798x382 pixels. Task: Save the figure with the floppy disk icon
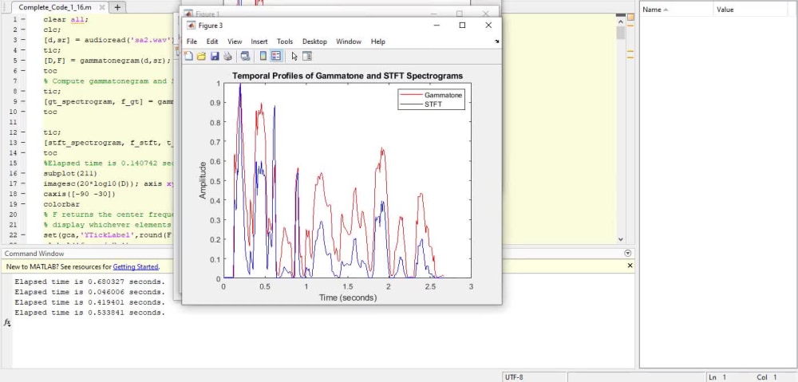(215, 56)
